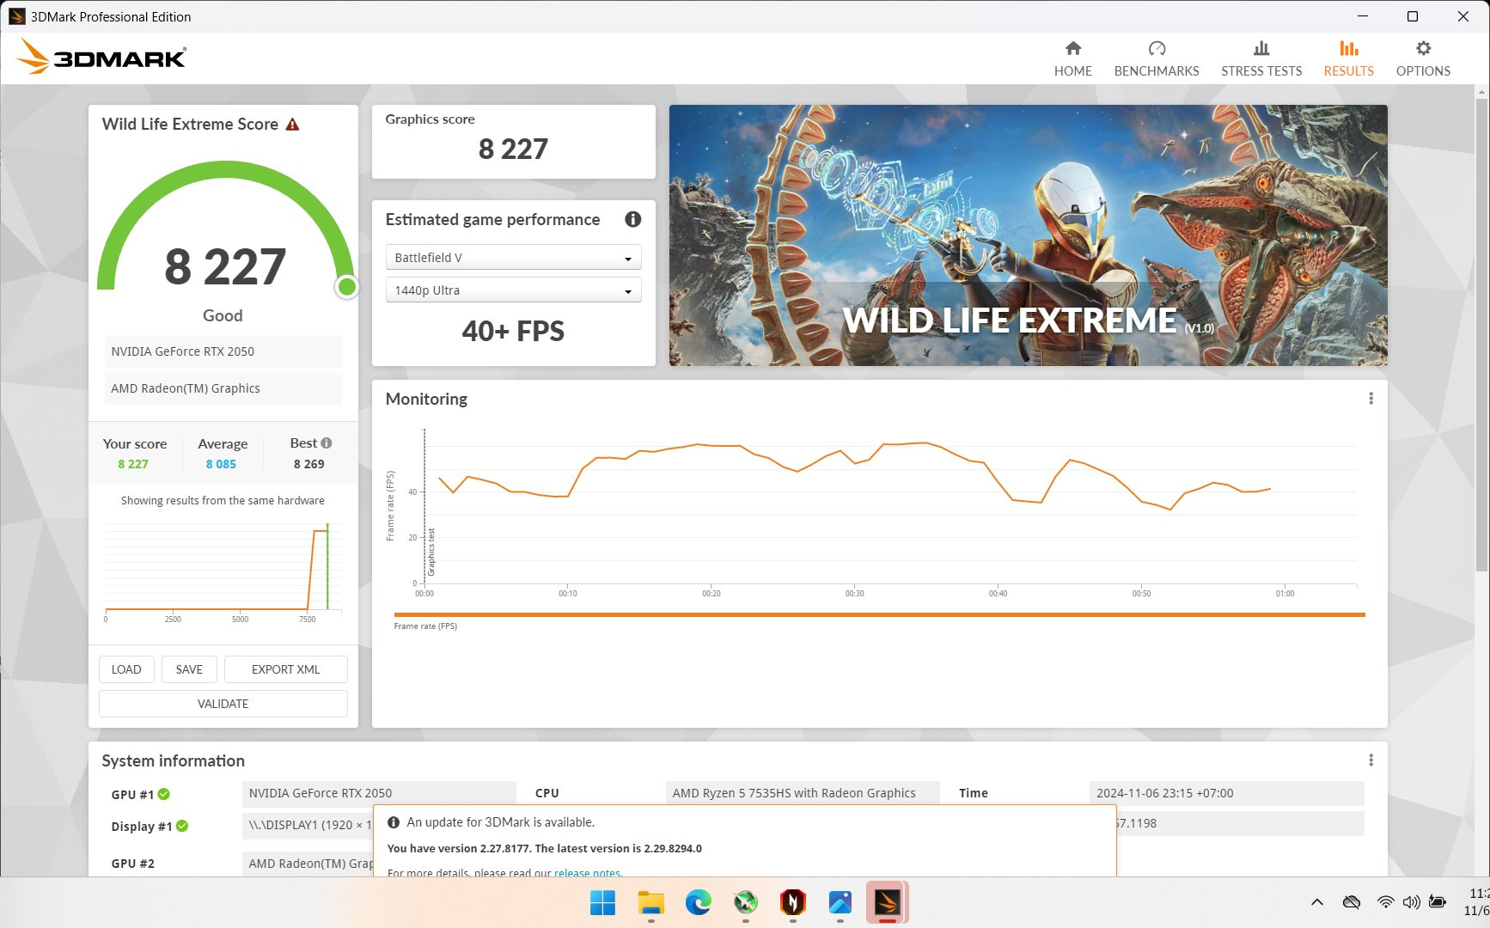
Task: Click Best score 8 269
Action: click(x=308, y=464)
